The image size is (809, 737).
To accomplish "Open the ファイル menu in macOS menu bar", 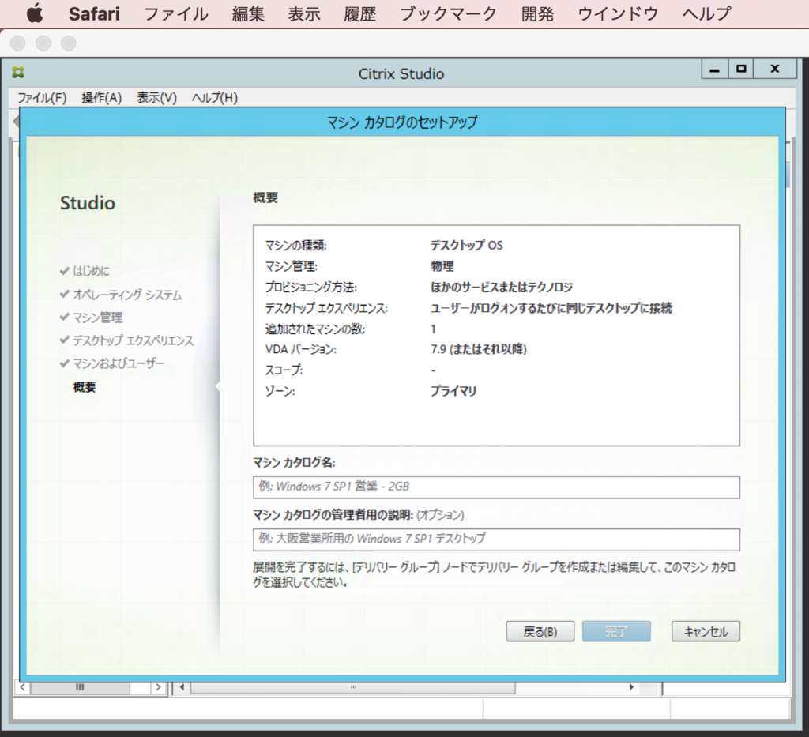I will click(x=176, y=14).
